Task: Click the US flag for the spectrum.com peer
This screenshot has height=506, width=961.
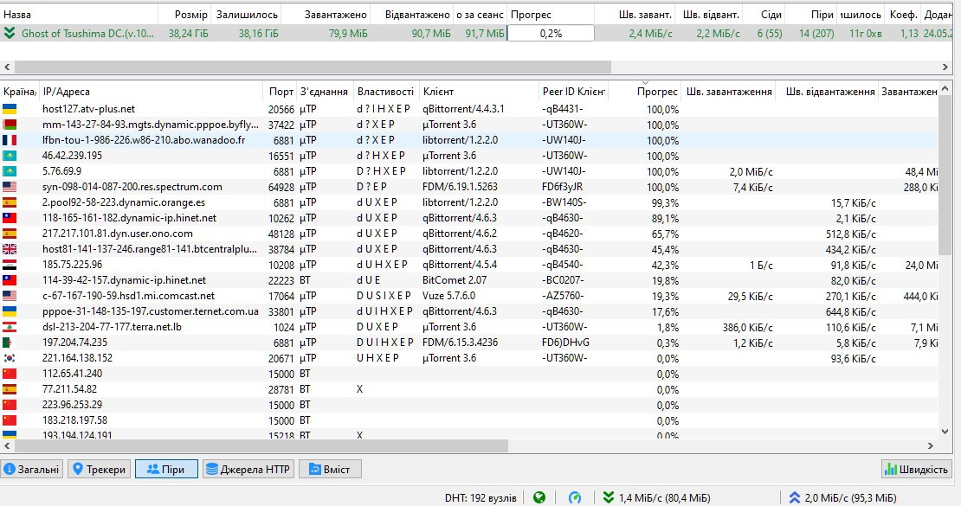Action: click(x=10, y=187)
